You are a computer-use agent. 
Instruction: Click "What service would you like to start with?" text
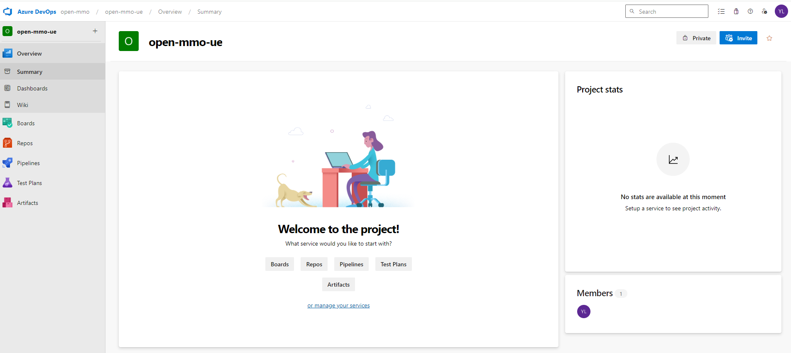tap(338, 243)
